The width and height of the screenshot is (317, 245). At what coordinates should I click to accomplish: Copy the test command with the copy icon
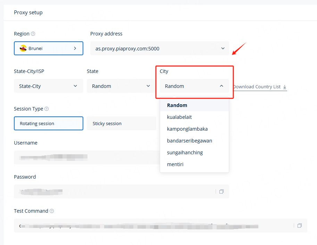(x=299, y=226)
